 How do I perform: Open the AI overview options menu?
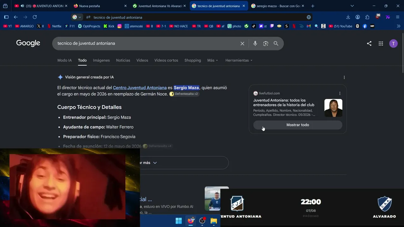[344, 77]
